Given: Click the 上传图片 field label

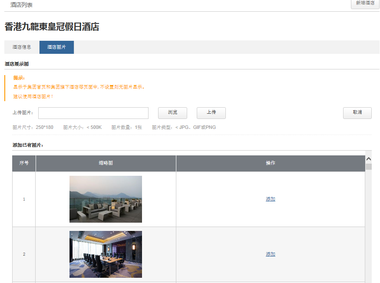Looking at the screenshot, I should (23, 113).
